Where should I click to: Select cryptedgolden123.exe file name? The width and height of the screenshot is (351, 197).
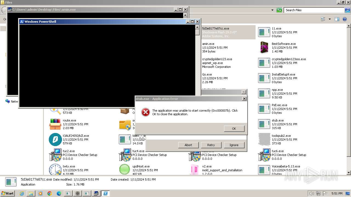click(x=217, y=59)
